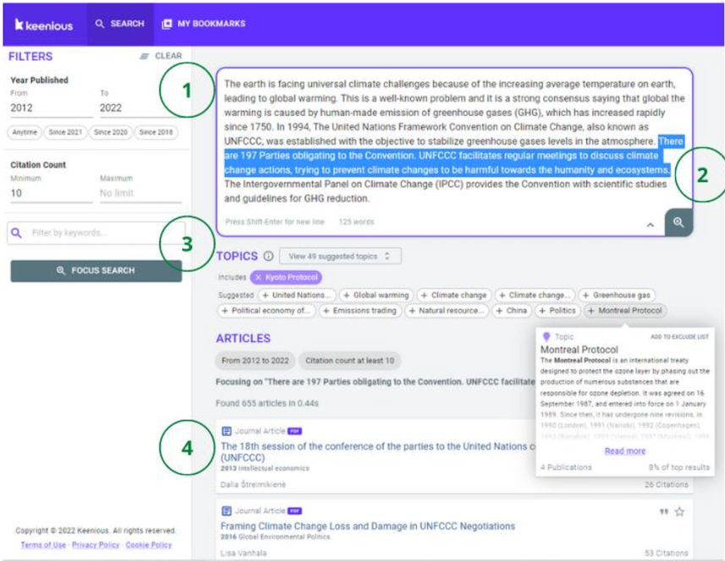The image size is (725, 561).
Task: Open Privacy Policy link
Action: point(96,545)
